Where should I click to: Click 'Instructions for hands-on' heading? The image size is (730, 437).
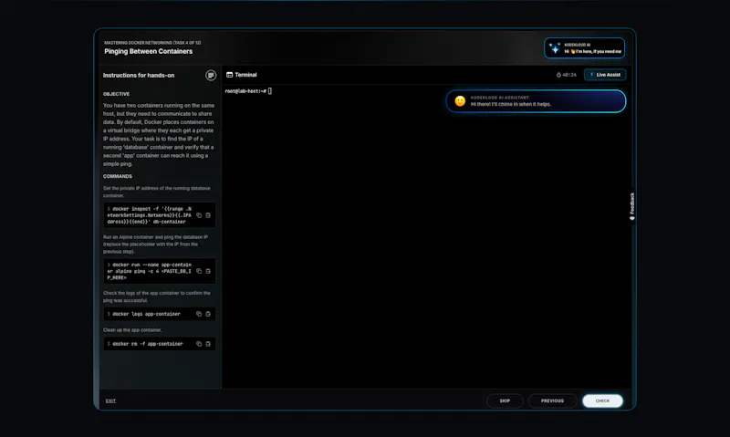[139, 76]
